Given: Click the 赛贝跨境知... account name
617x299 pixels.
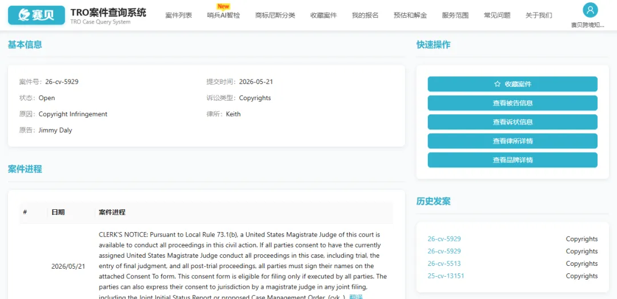Looking at the screenshot, I should click(587, 25).
